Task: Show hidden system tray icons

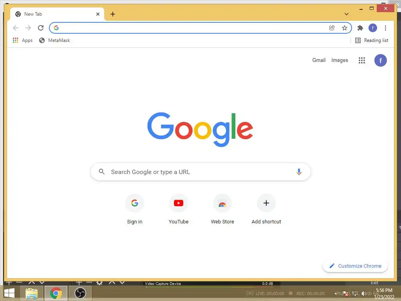Action: click(336, 293)
